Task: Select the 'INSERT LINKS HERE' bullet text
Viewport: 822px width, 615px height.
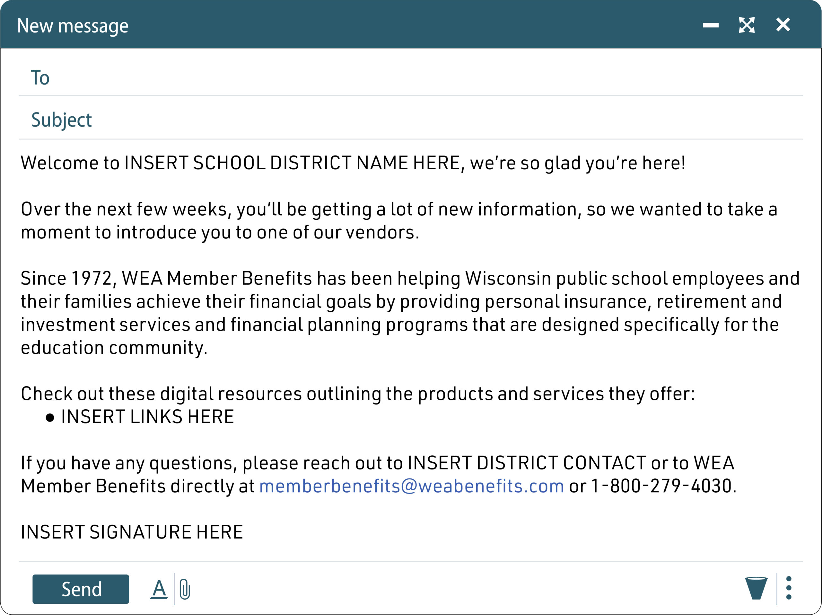Action: click(147, 416)
